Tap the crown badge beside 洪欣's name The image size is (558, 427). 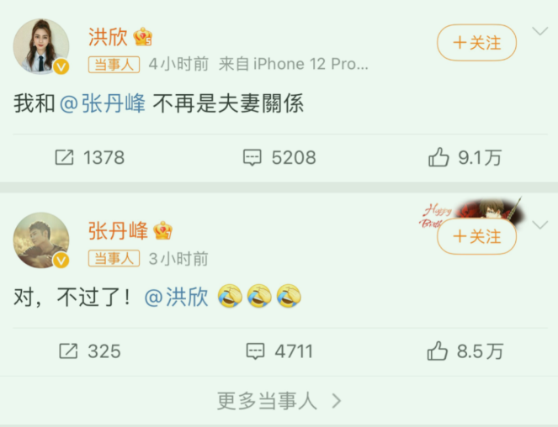143,37
